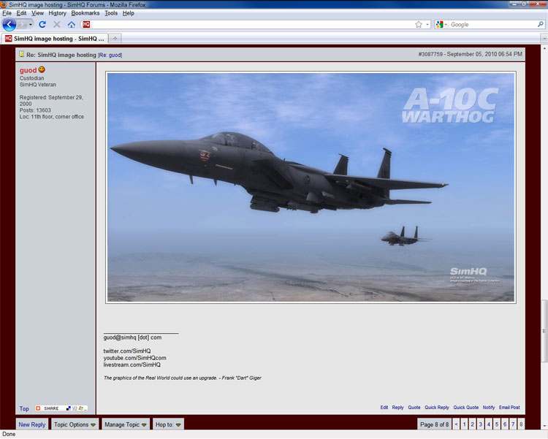548x439 pixels.
Task: Go back using the Firefox back arrow
Action: (9, 24)
